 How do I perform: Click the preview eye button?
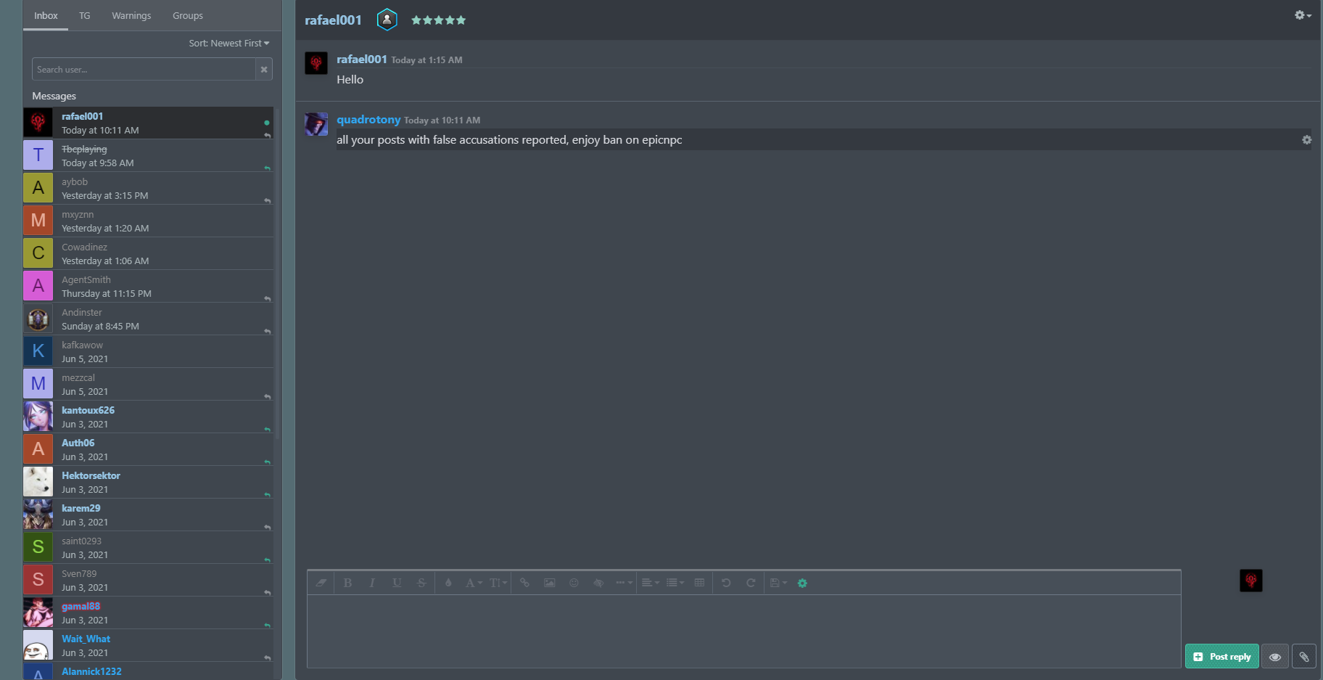click(1274, 656)
